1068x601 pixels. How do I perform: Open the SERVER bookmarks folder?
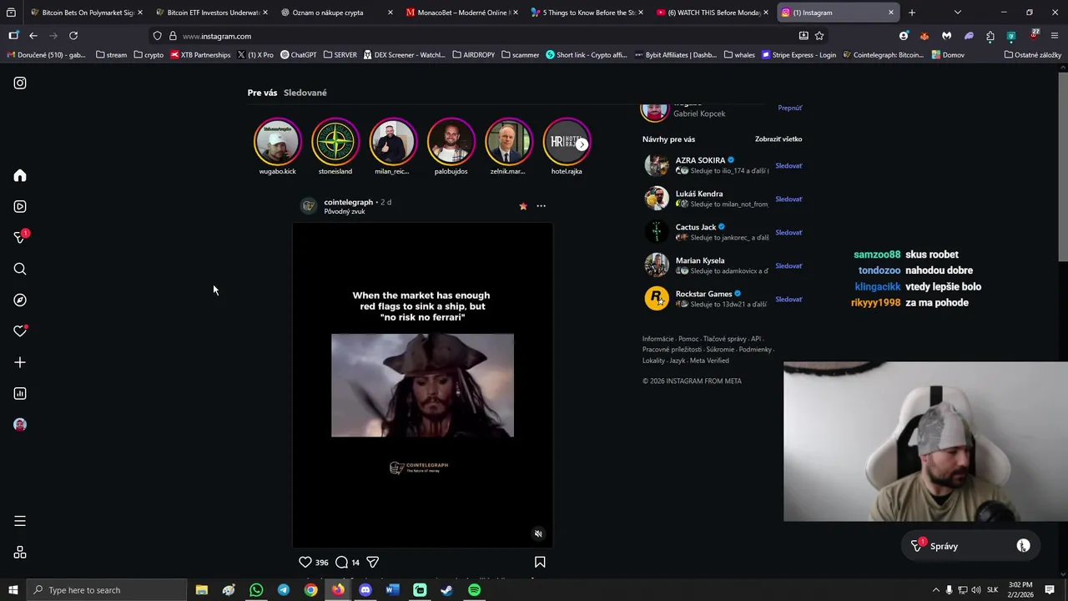pos(340,55)
